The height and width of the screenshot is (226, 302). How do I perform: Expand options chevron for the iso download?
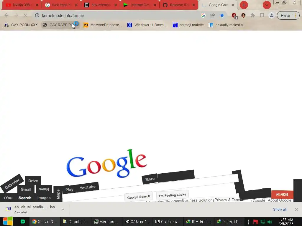(63, 210)
